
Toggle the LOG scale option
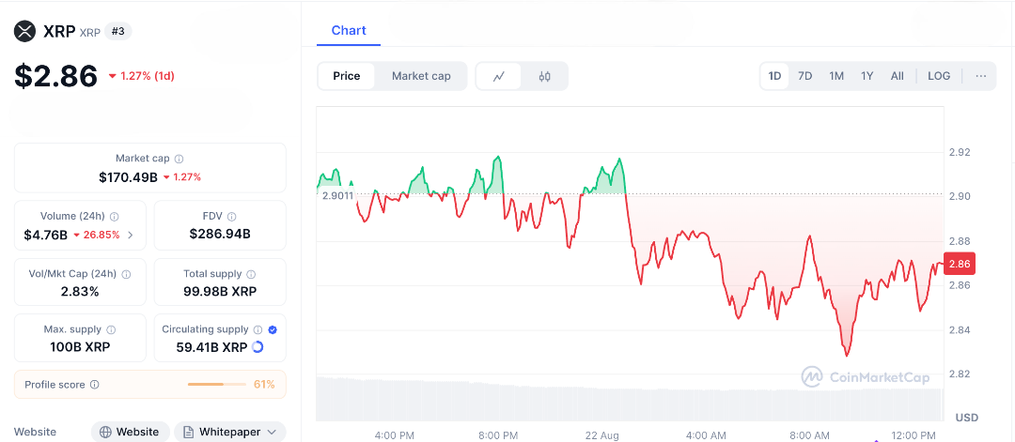[939, 76]
